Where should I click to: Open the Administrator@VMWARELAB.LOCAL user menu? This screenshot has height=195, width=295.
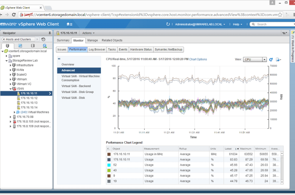point(200,24)
